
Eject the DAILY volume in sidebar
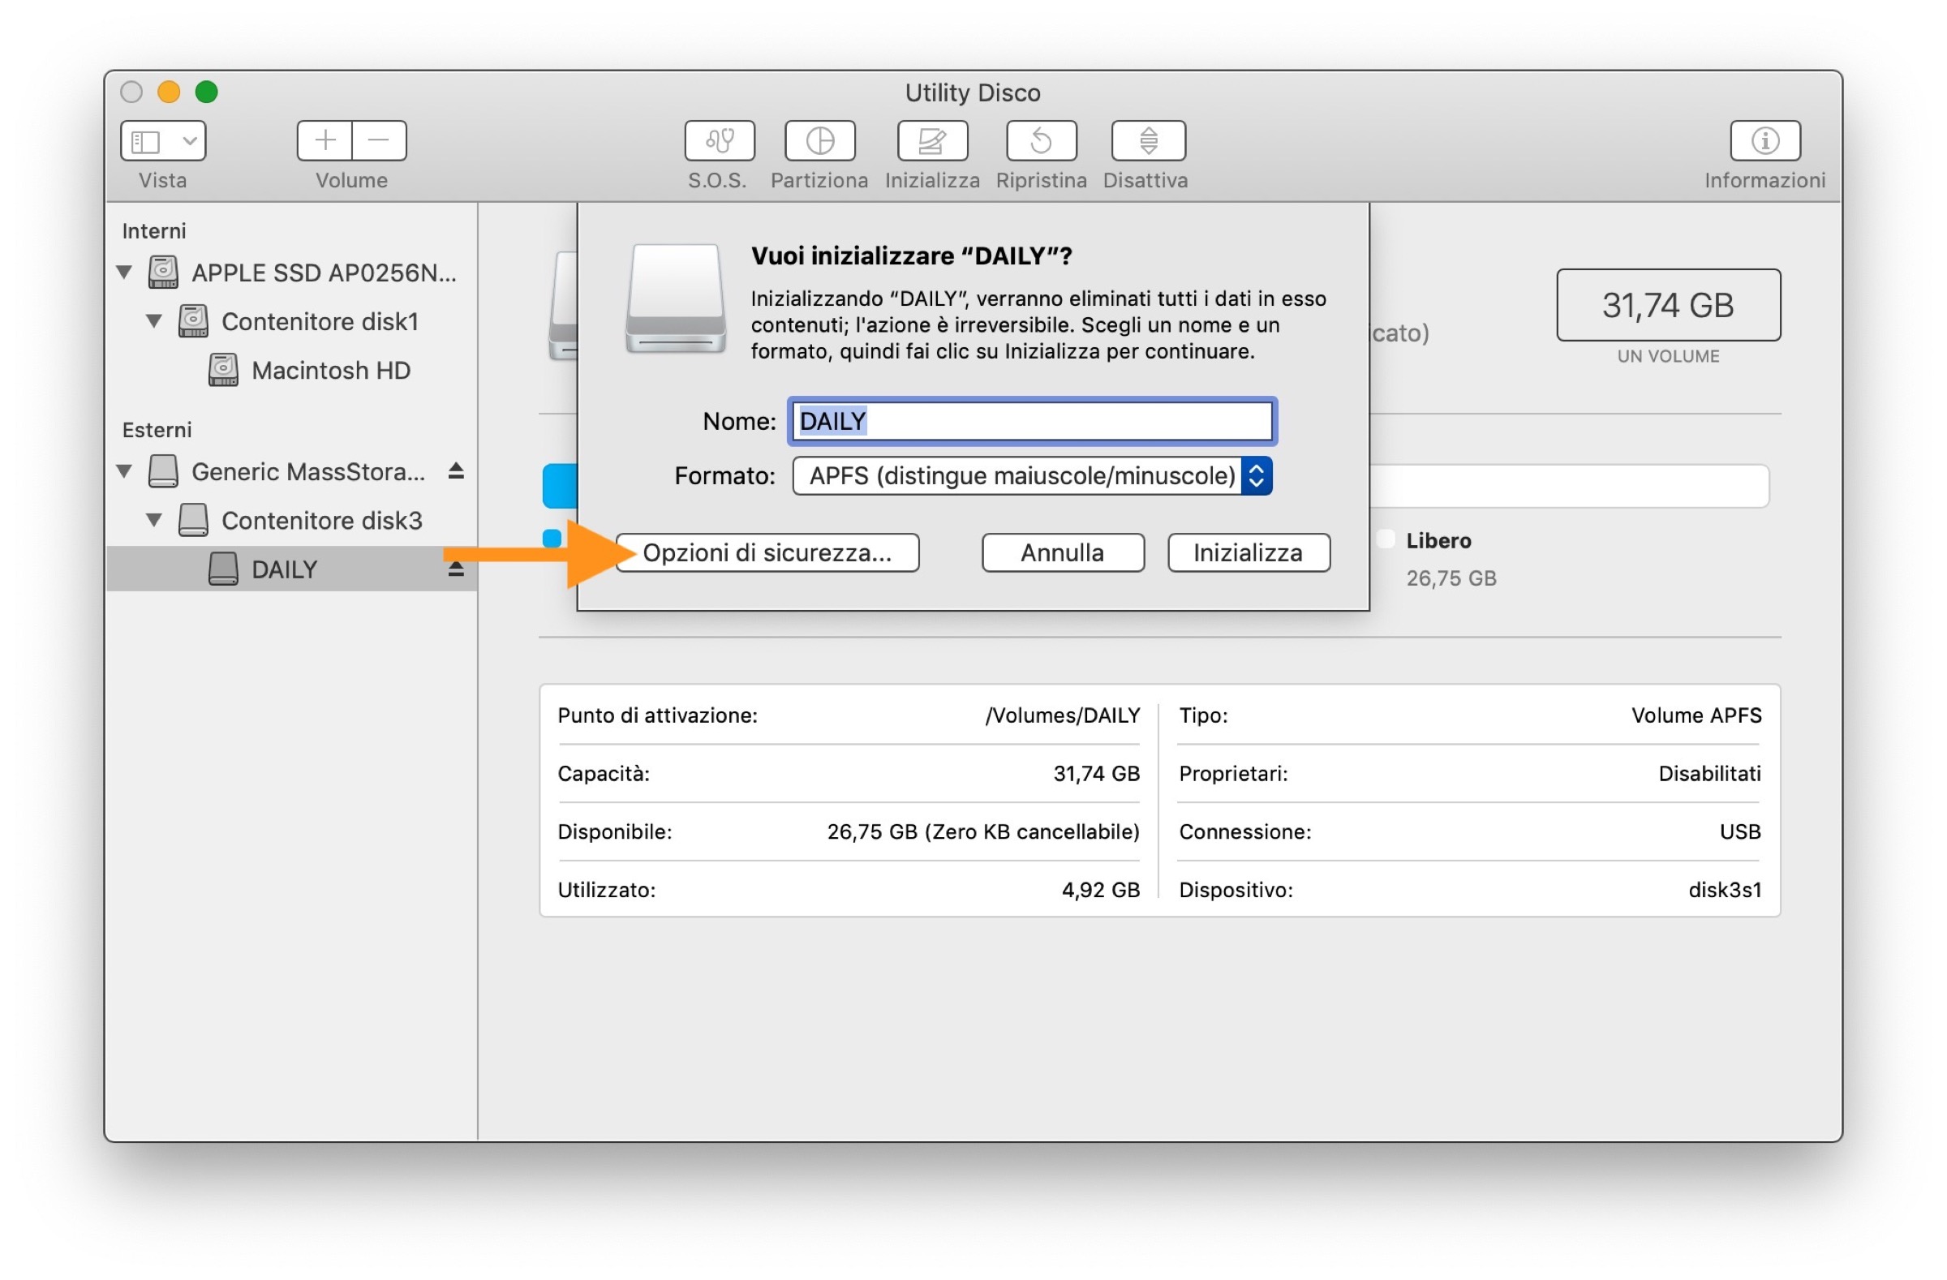[x=456, y=569]
